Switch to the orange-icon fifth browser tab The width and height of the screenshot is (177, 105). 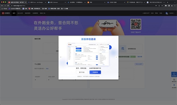pos(96,2)
